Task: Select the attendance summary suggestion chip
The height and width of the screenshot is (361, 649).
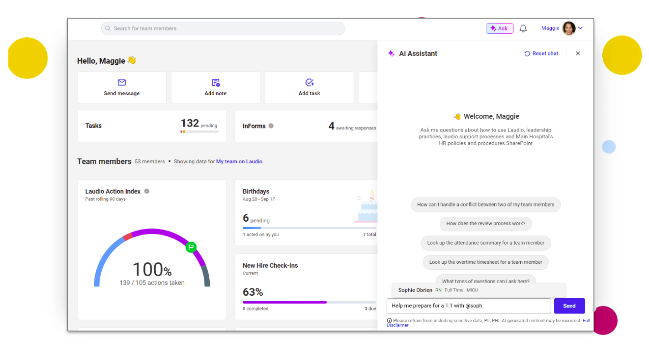Action: [x=486, y=243]
